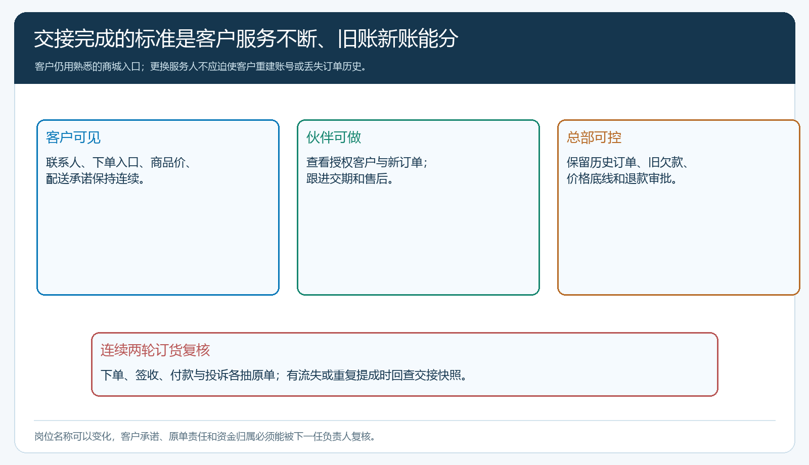Click the line 跟进交期和售后。
809x465 pixels.
tap(350, 178)
